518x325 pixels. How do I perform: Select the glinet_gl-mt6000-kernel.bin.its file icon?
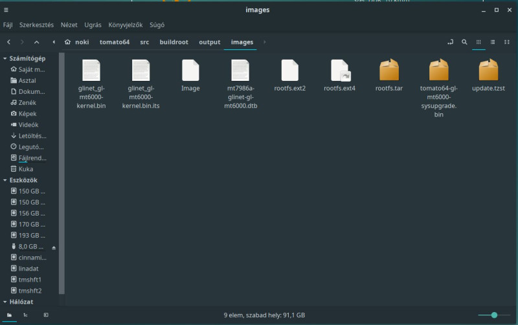click(x=141, y=70)
